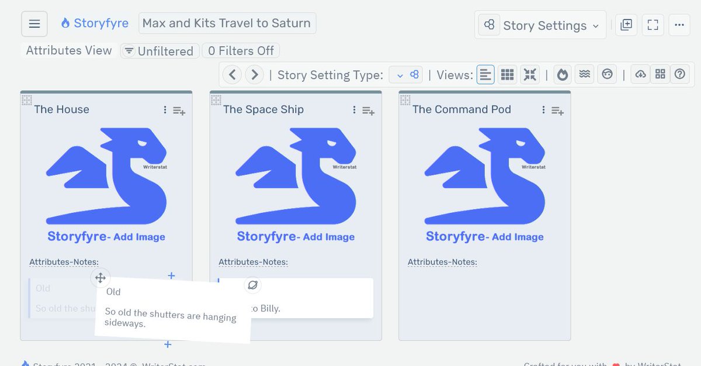This screenshot has height=366, width=701.
Task: Click the add new item icon beside Story Settings
Action: coord(626,25)
